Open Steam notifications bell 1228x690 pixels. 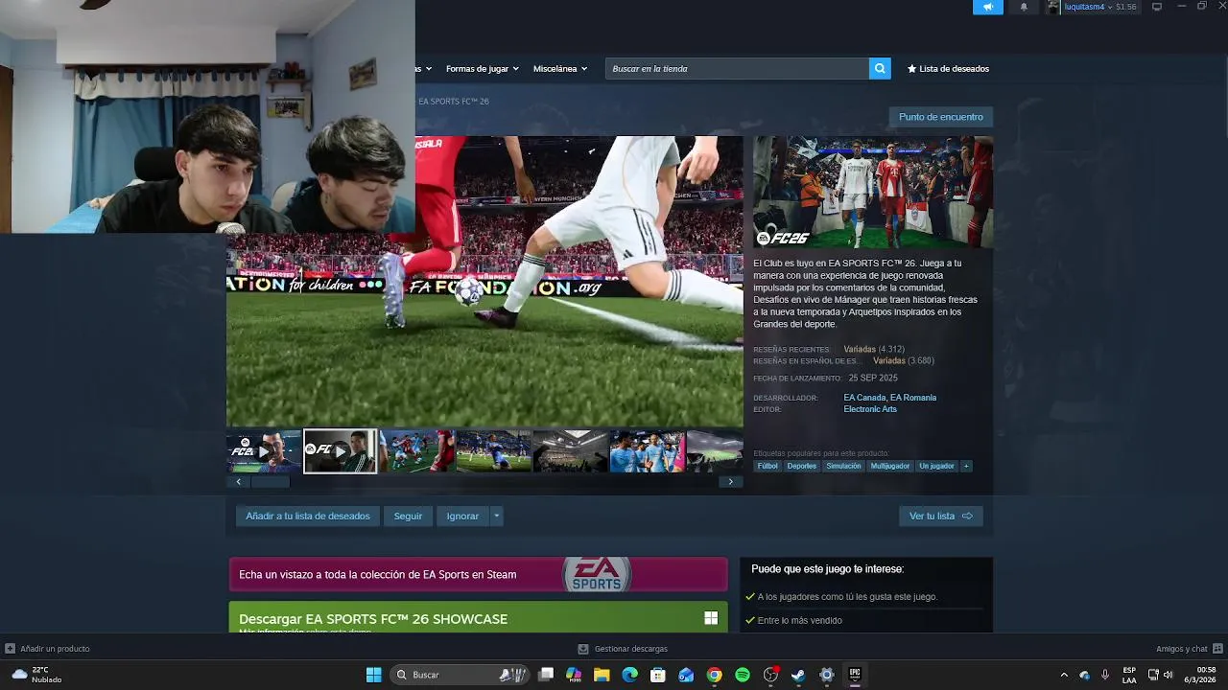click(x=1024, y=7)
